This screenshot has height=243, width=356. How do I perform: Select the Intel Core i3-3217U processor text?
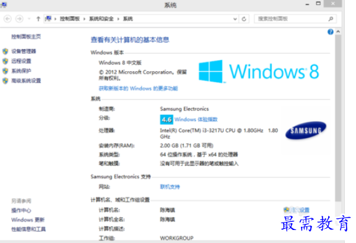click(219, 134)
